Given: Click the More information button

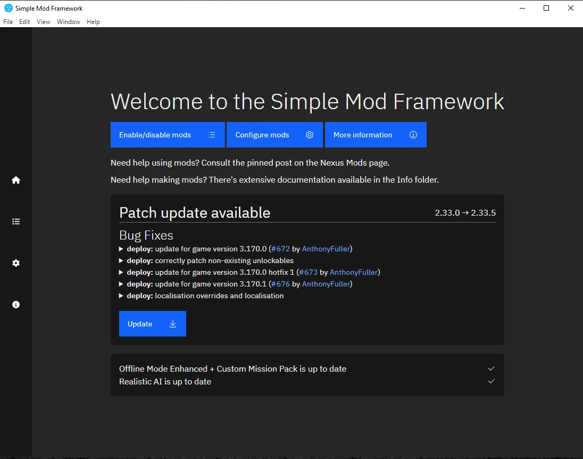Looking at the screenshot, I should [x=375, y=135].
